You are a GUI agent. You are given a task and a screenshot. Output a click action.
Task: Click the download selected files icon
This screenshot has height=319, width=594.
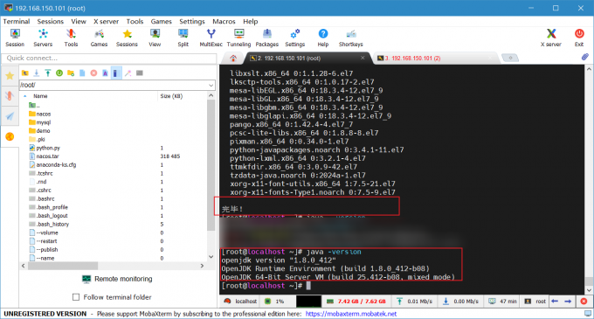click(37, 73)
